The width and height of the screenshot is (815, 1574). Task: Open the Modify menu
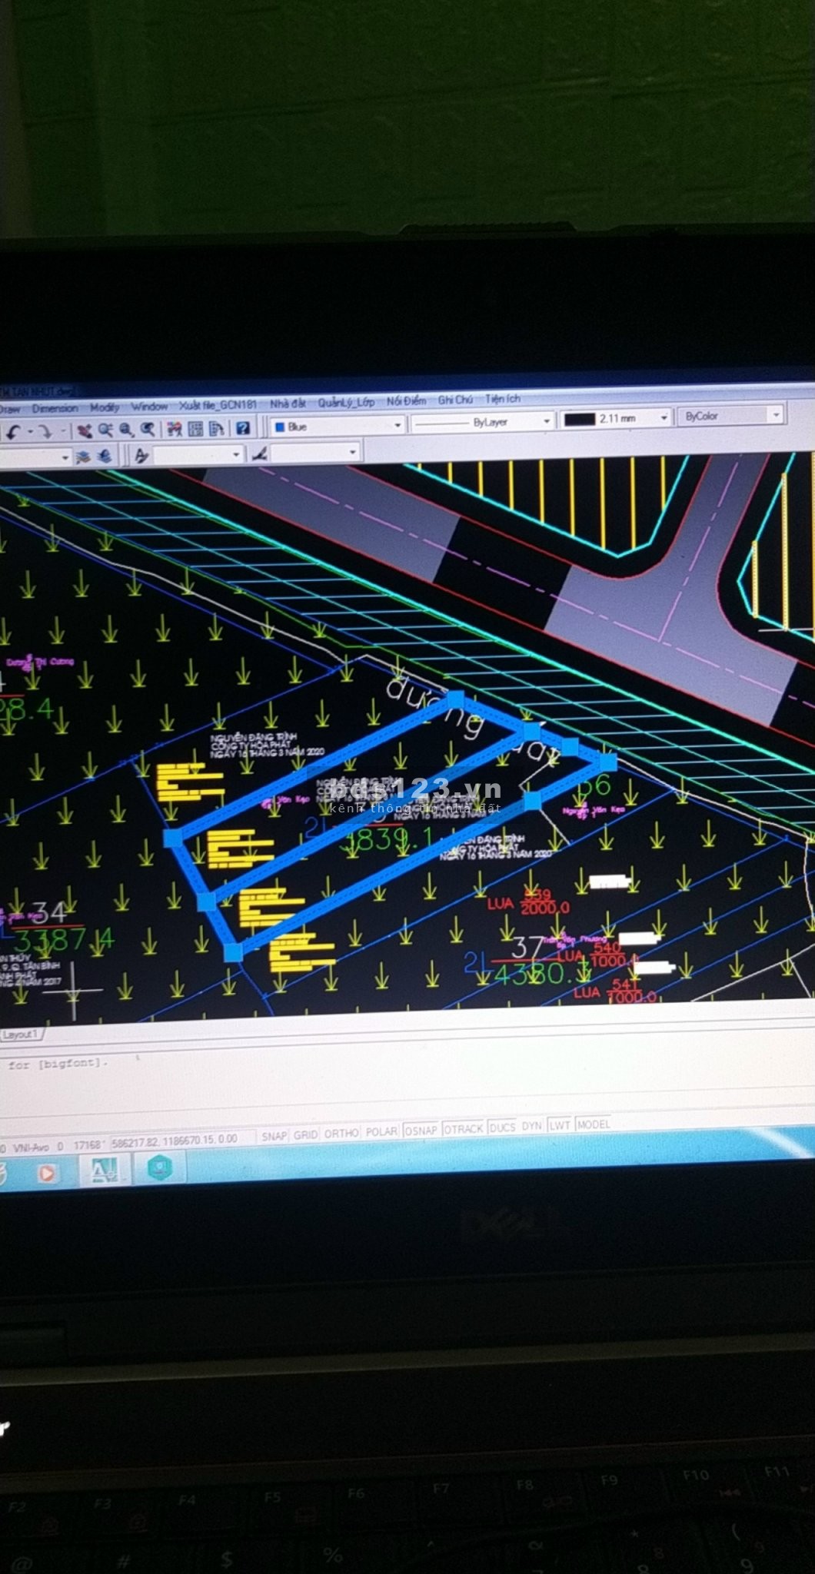point(105,407)
